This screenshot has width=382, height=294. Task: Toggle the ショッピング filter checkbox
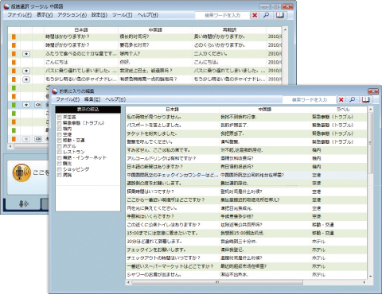[x=60, y=169]
